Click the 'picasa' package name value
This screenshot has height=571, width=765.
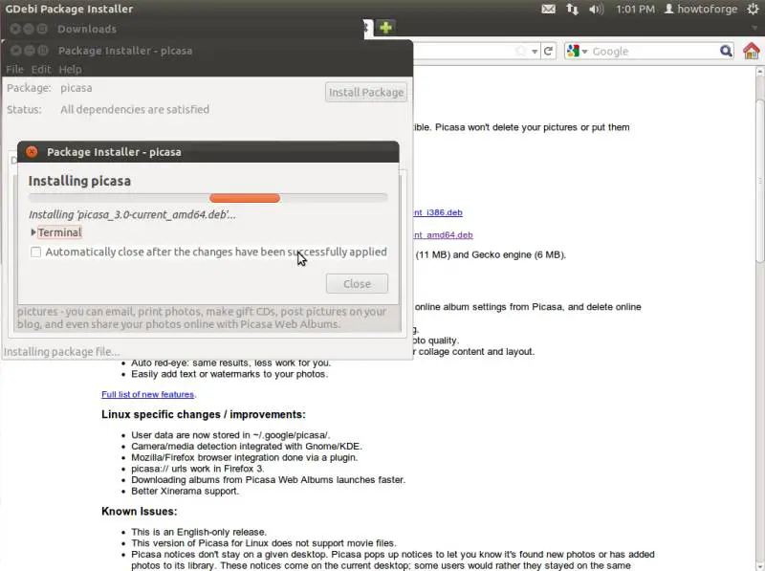pos(76,88)
